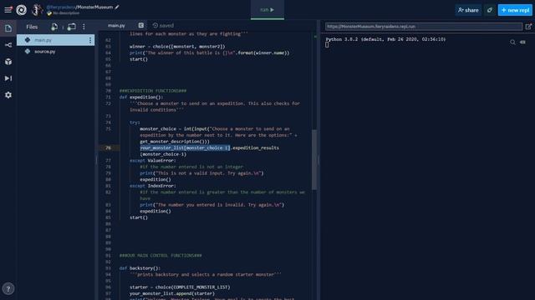Image resolution: width=535 pixels, height=300 pixels.
Task: Open the saved history indicator
Action: 163,25
